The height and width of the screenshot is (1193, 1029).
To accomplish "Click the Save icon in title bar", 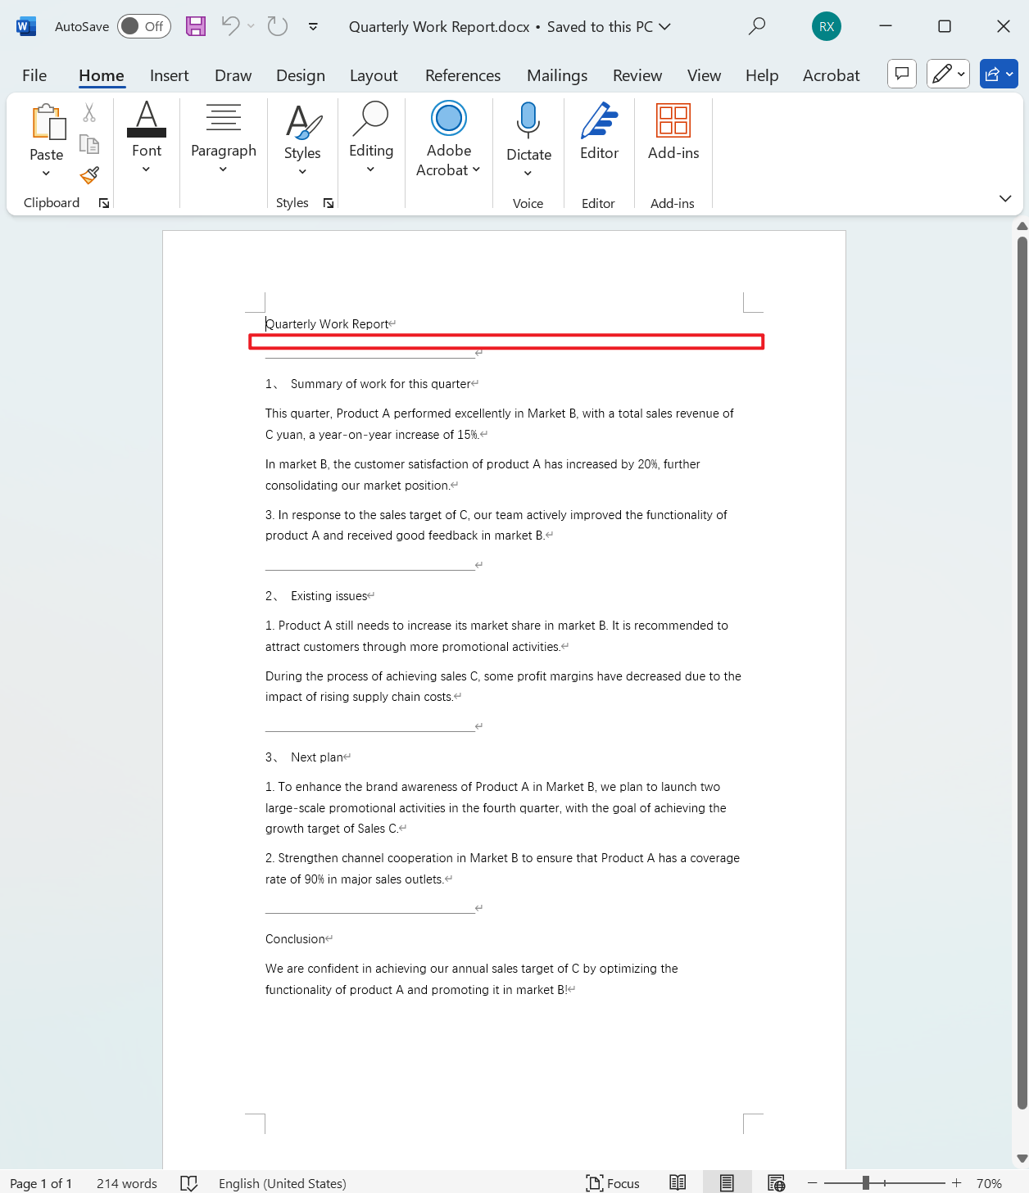I will [196, 26].
